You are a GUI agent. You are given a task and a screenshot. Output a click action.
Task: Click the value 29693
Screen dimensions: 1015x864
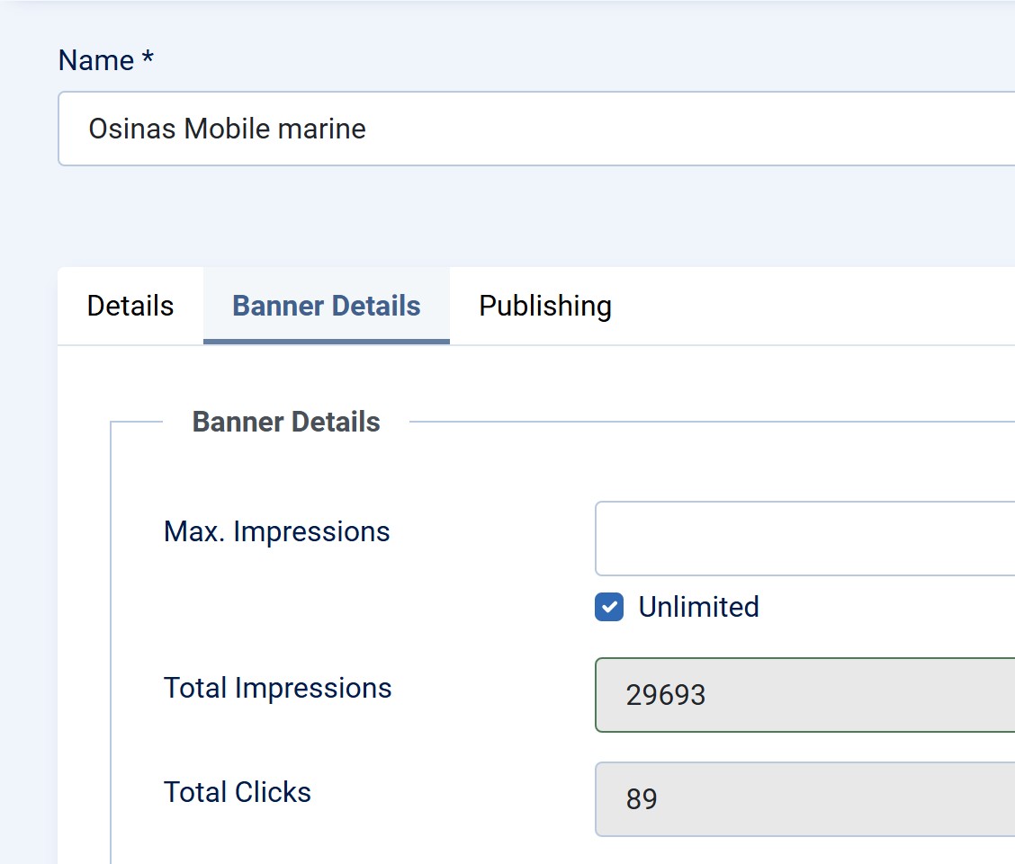(x=666, y=695)
